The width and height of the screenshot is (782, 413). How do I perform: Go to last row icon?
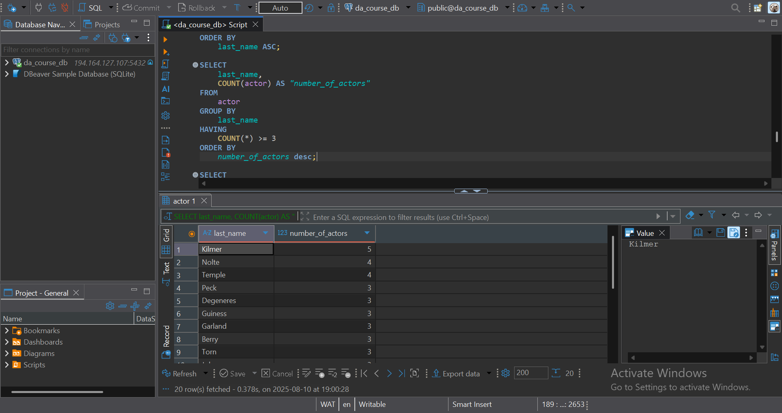[x=402, y=373]
